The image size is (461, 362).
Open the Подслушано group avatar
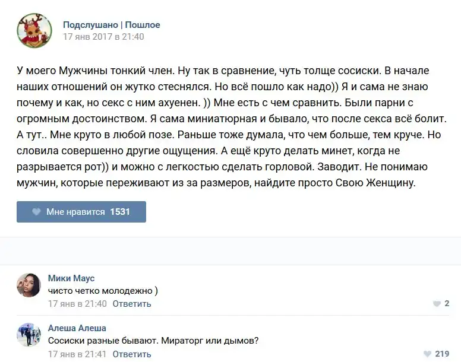[34, 31]
